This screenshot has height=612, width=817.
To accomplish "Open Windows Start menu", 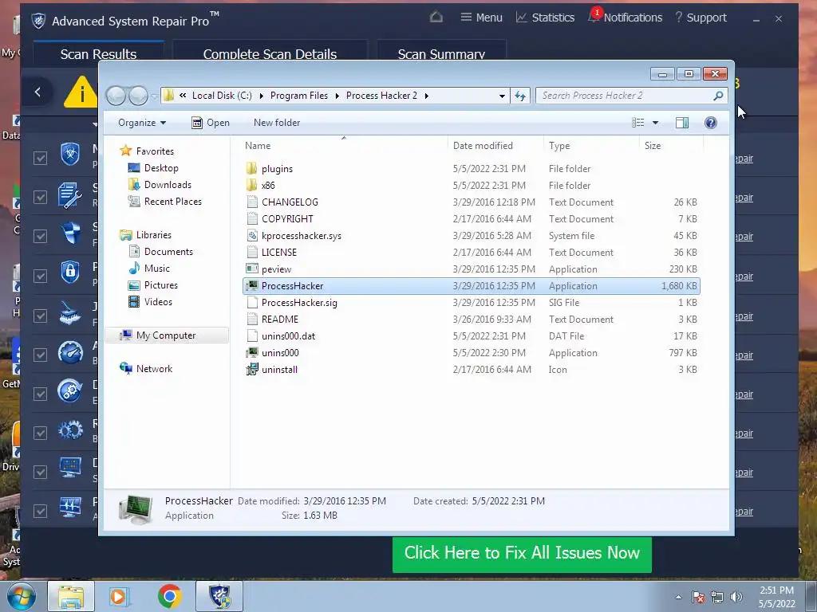I will click(x=21, y=596).
